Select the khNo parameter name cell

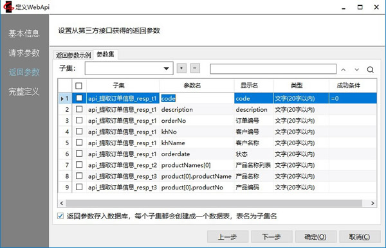[197, 132]
